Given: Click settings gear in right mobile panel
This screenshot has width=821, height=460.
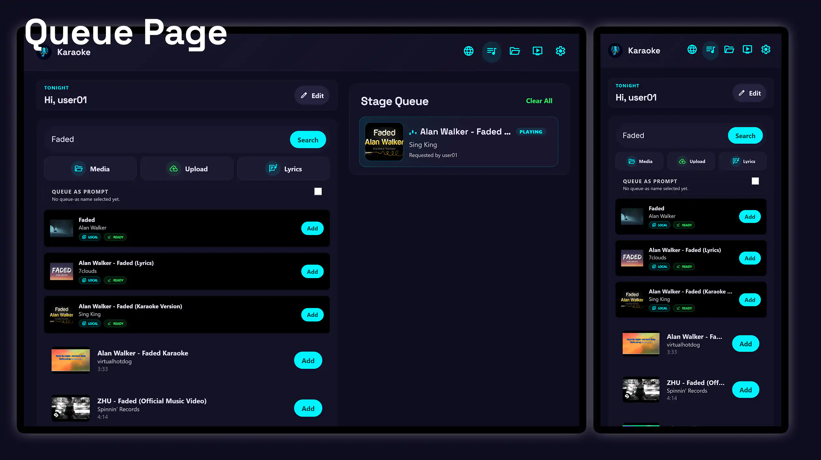Looking at the screenshot, I should point(766,49).
